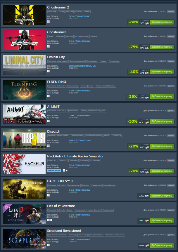This screenshot has height=252, width=178.
Task: Remove Liminal City from the wishlist
Action: click(171, 61)
